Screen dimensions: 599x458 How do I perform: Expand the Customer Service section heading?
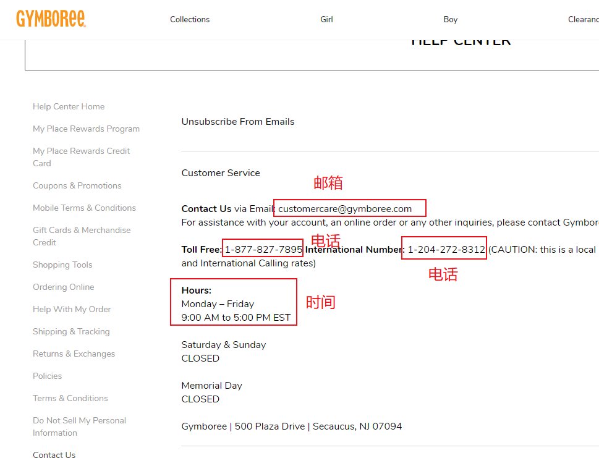[x=221, y=172]
